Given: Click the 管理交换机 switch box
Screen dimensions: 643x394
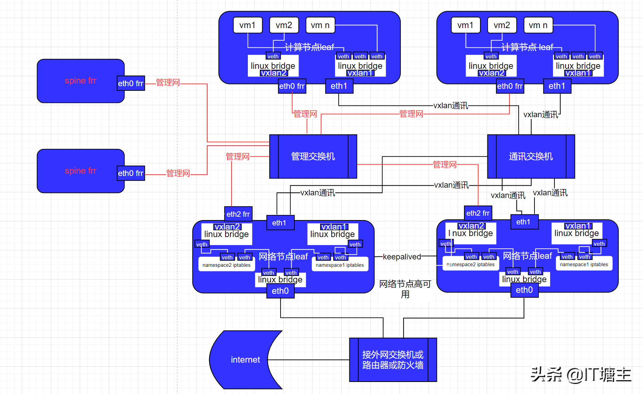Looking at the screenshot, I should coord(313,156).
